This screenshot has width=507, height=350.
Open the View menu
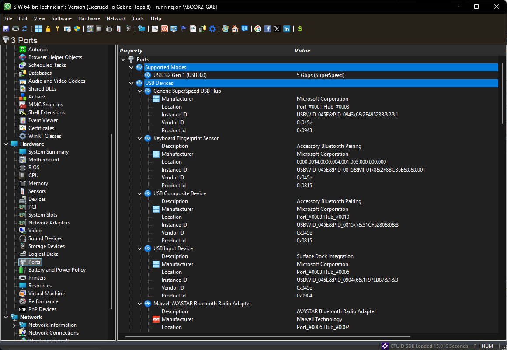(39, 18)
